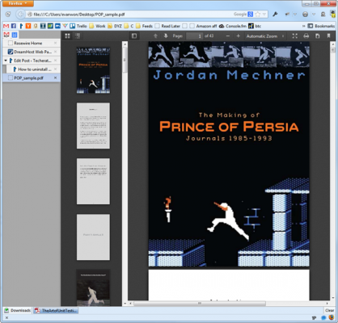Click the Firefox icon in add-on bar
This screenshot has width=338, height=323.
(x=332, y=318)
